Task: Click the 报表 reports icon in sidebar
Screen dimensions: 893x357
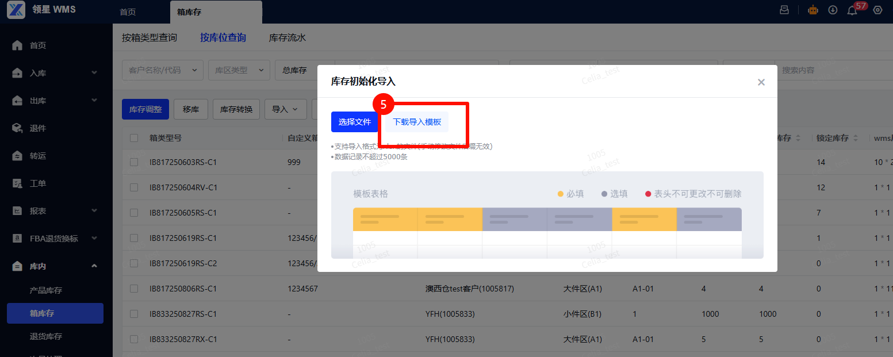Action: coord(17,211)
